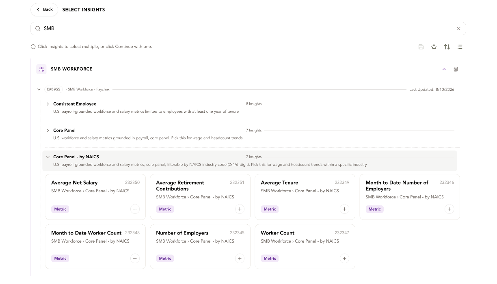The height and width of the screenshot is (284, 497).
Task: Add the Average Tenure insight plus
Action: click(344, 209)
